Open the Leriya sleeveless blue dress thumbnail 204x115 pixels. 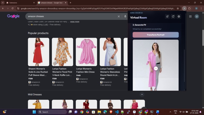coord(110,52)
